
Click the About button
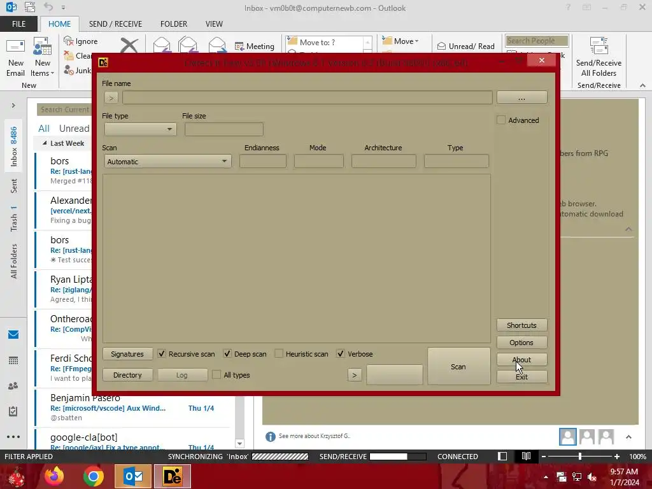pyautogui.click(x=521, y=360)
